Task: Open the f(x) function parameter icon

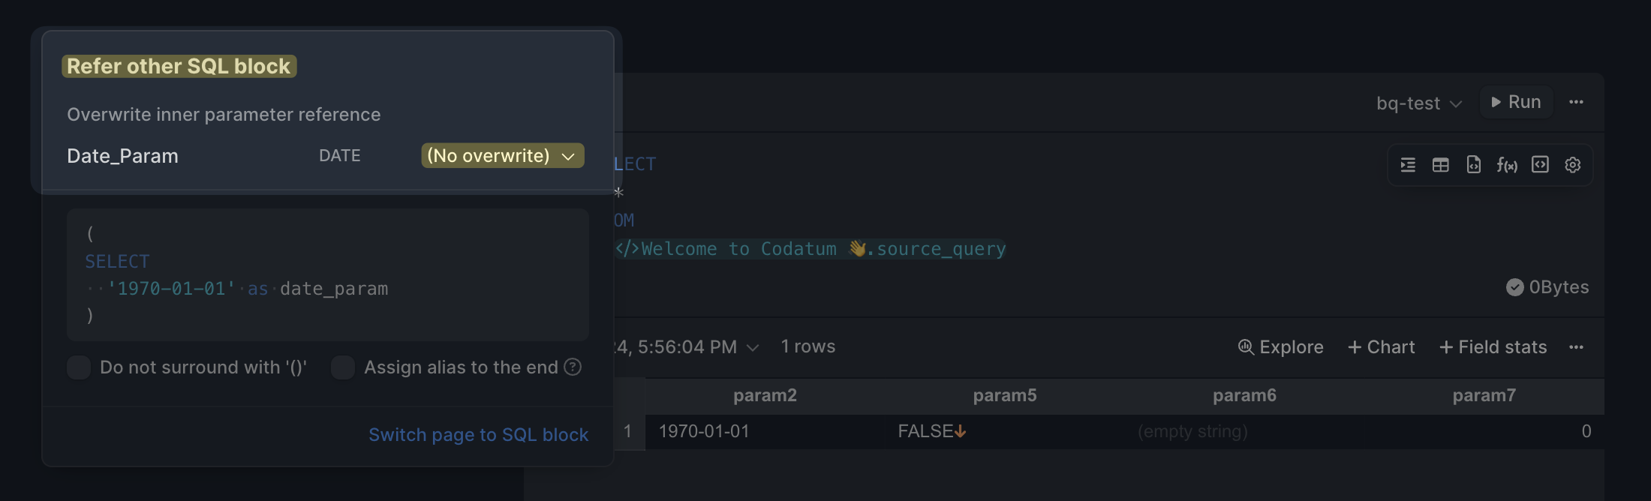Action: [x=1506, y=165]
